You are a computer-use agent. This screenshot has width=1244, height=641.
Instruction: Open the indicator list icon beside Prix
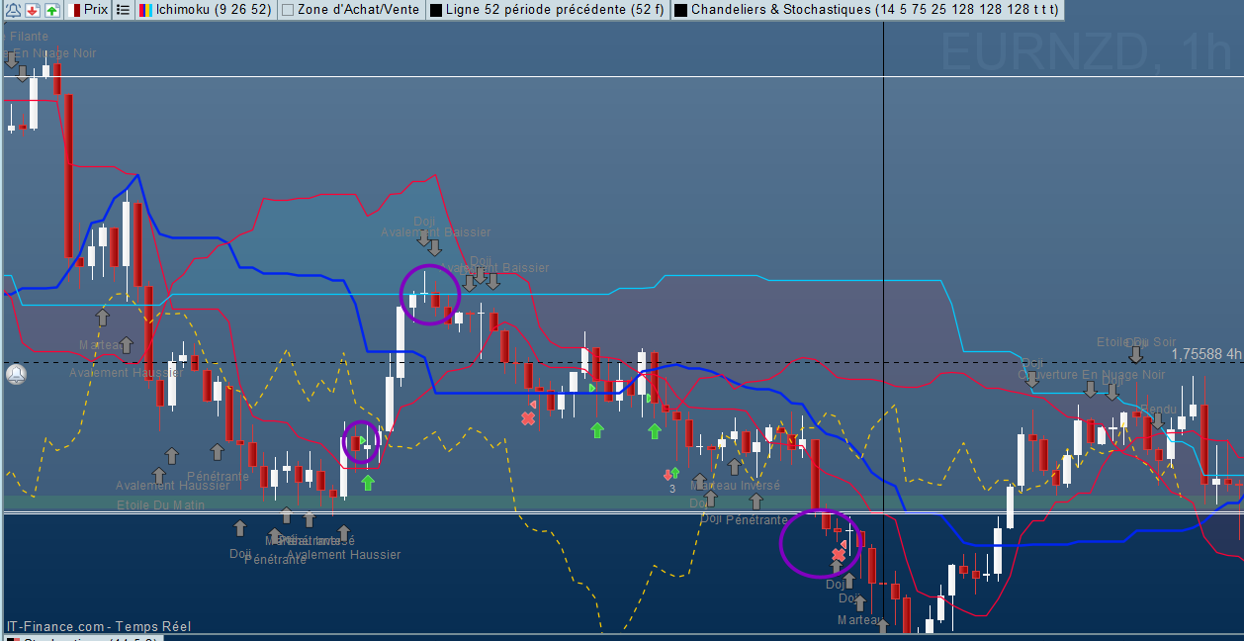pos(123,10)
